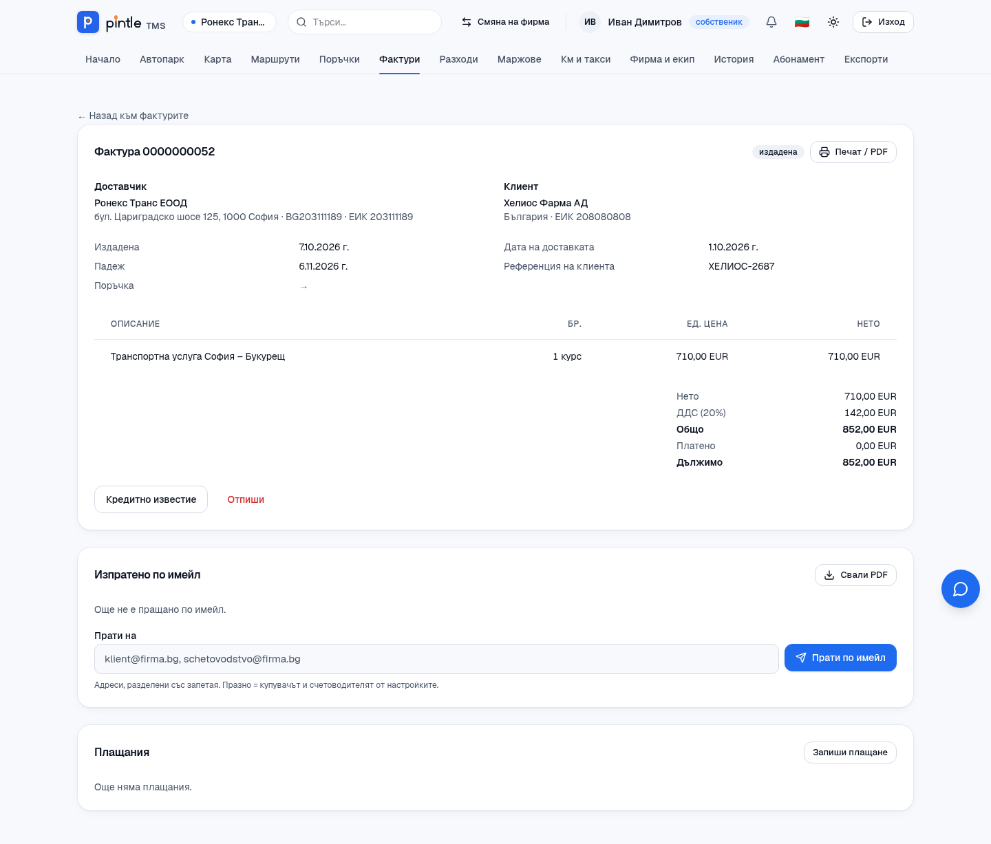This screenshot has height=844, width=991.
Task: Open the Маршрути tab
Action: 275,59
